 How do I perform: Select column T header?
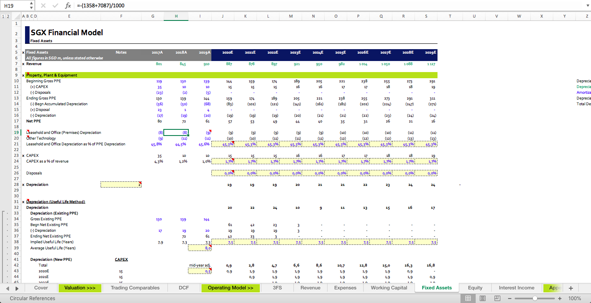click(450, 16)
